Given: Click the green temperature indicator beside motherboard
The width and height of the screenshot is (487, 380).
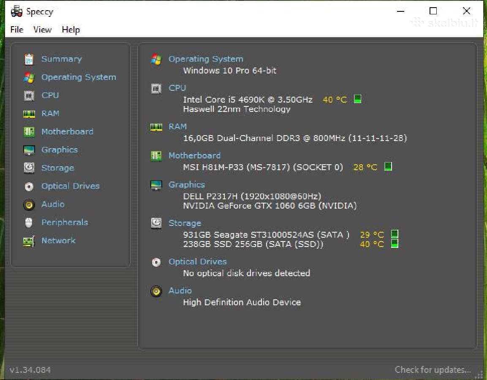Looking at the screenshot, I should tap(388, 166).
